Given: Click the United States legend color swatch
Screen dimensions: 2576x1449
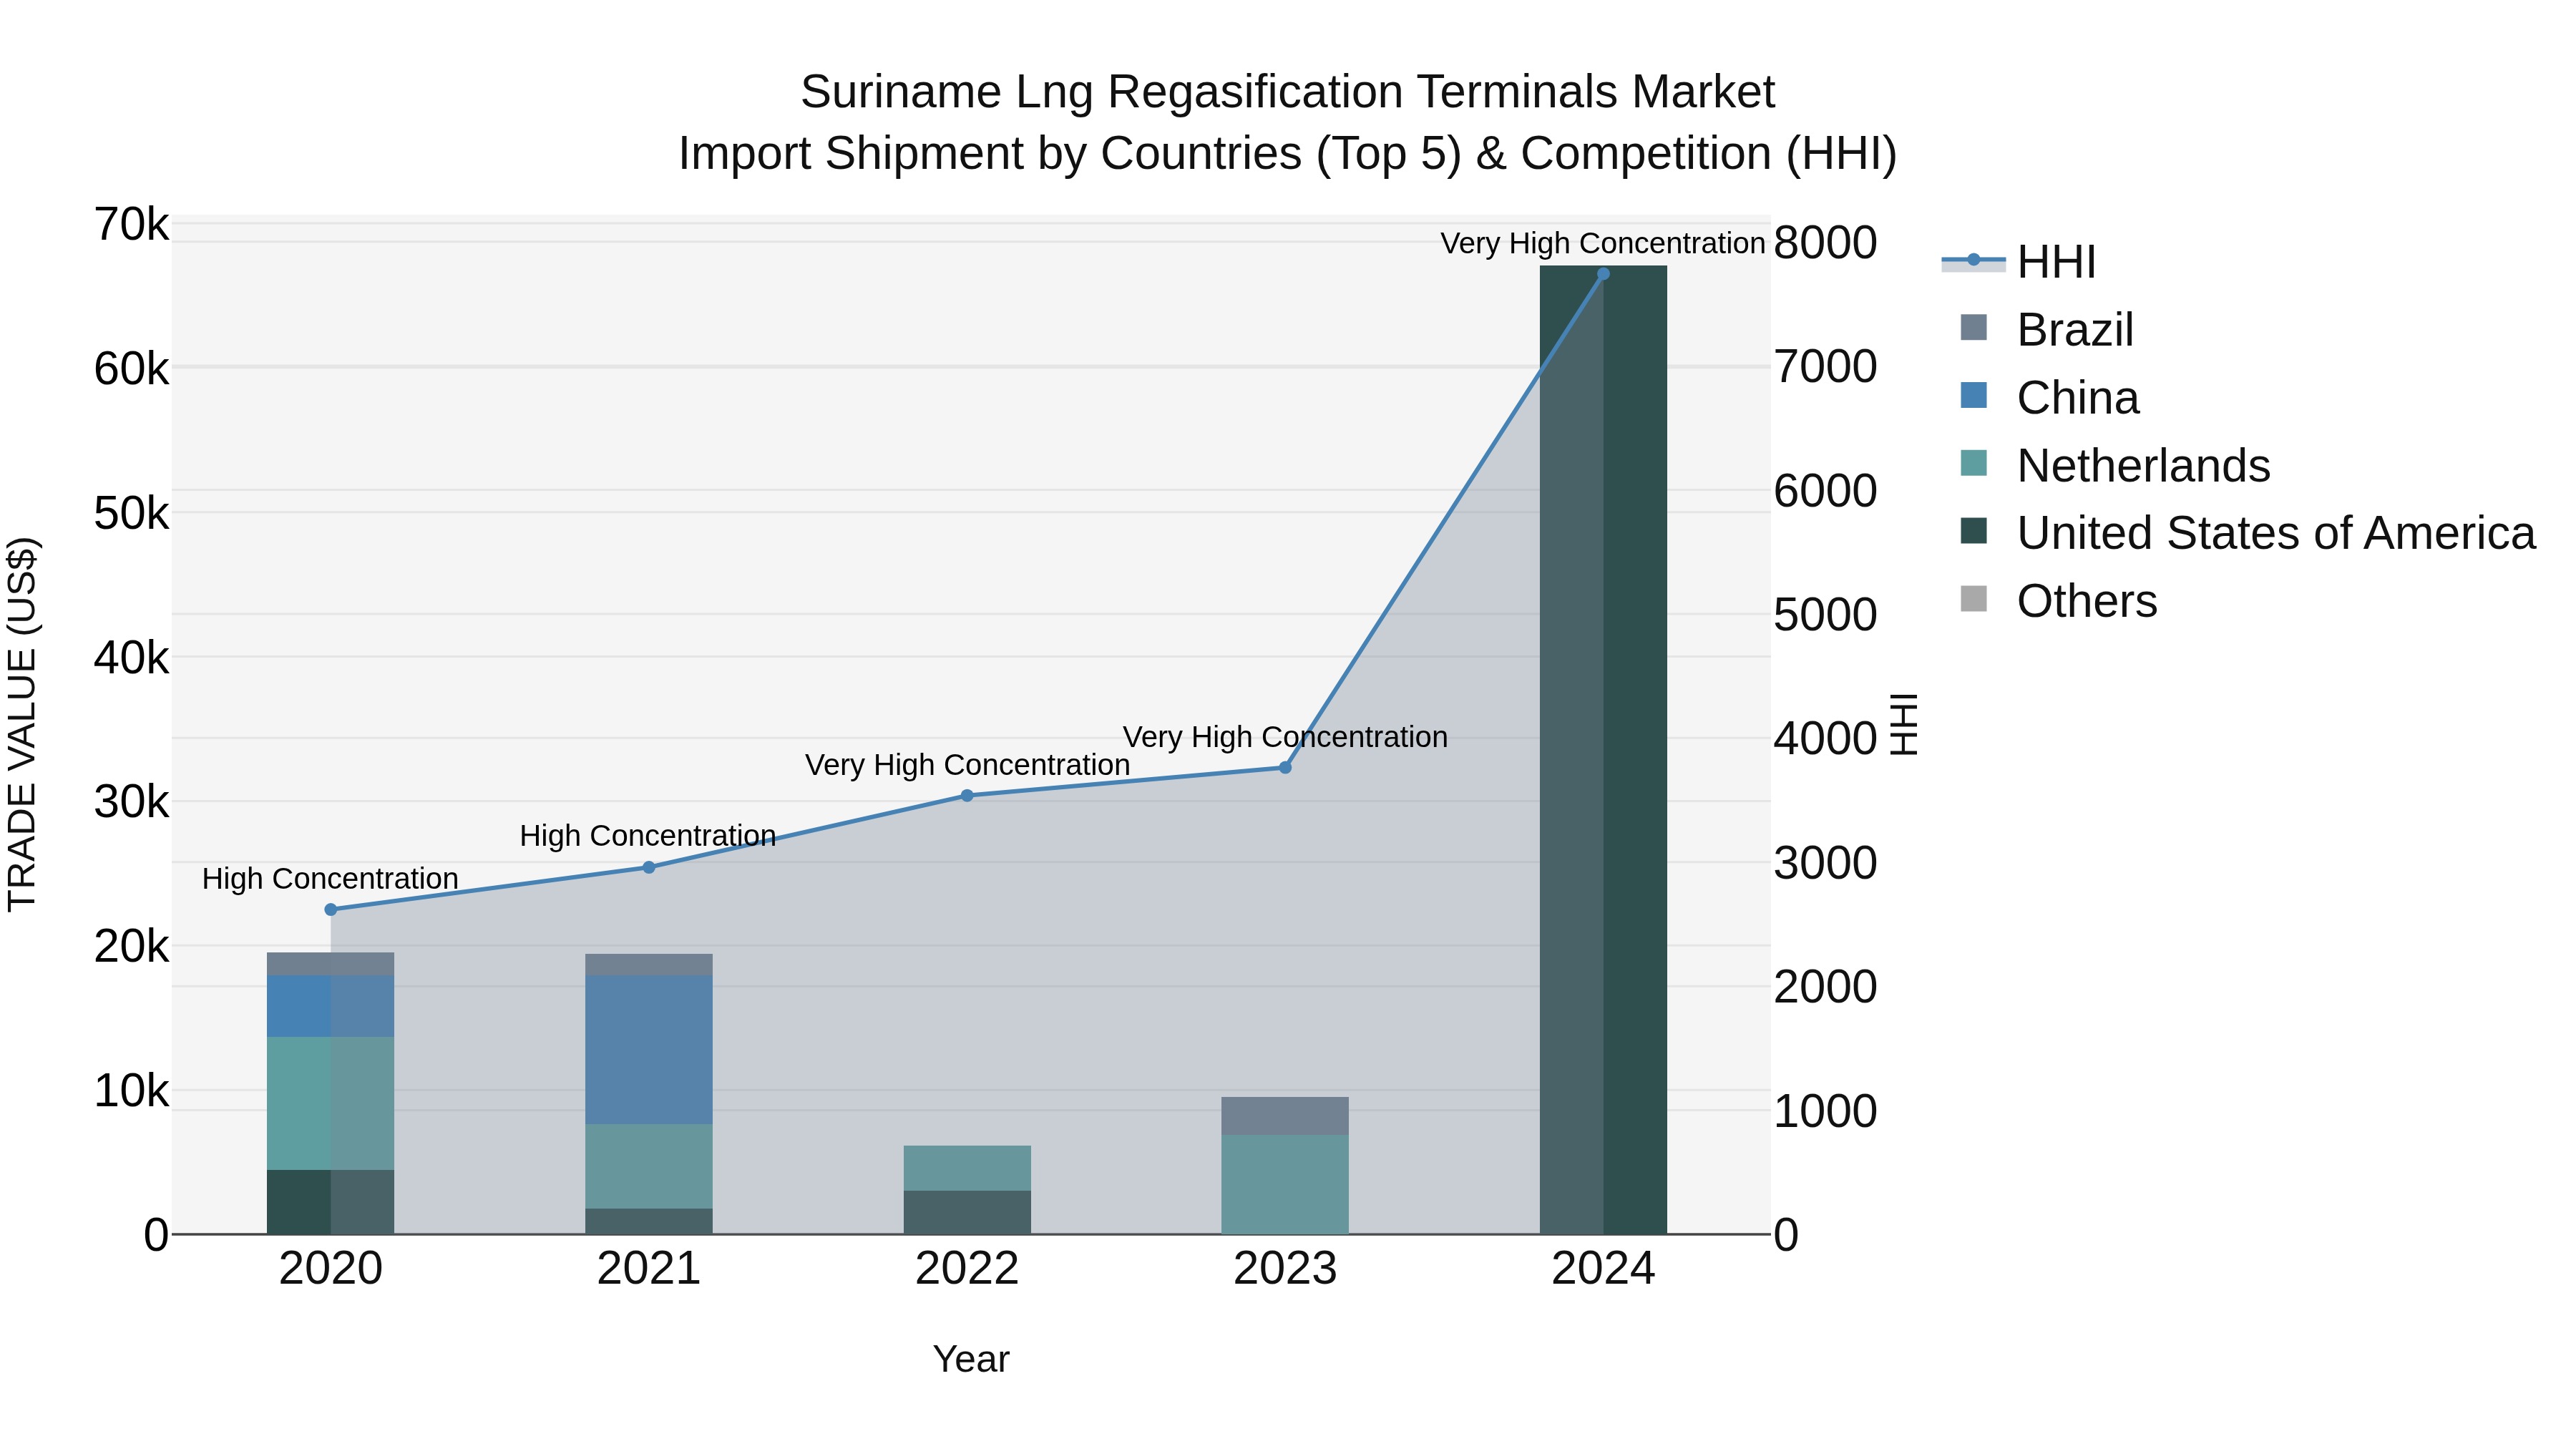Looking at the screenshot, I should 1974,531.
